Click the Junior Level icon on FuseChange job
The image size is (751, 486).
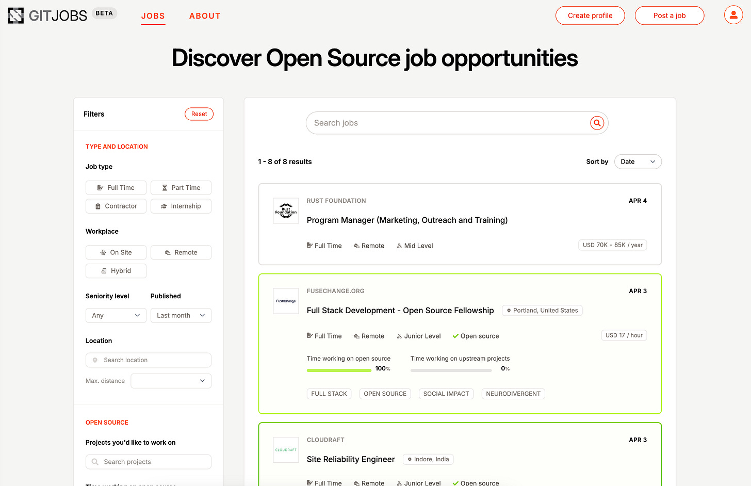coord(399,336)
